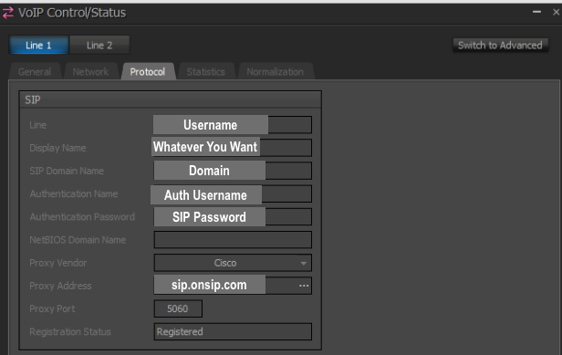Select the Line 2 button
Screen dimensions: 562x355
tap(99, 46)
